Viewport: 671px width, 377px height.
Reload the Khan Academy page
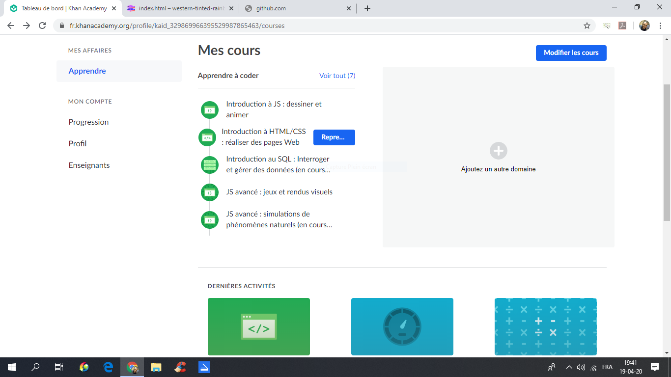tap(42, 26)
